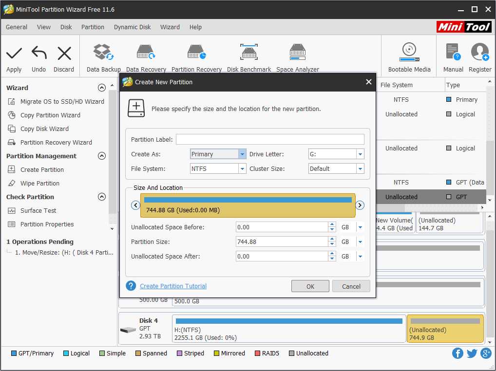View Partition Properties from sidebar
This screenshot has width=496, height=371.
[40, 224]
